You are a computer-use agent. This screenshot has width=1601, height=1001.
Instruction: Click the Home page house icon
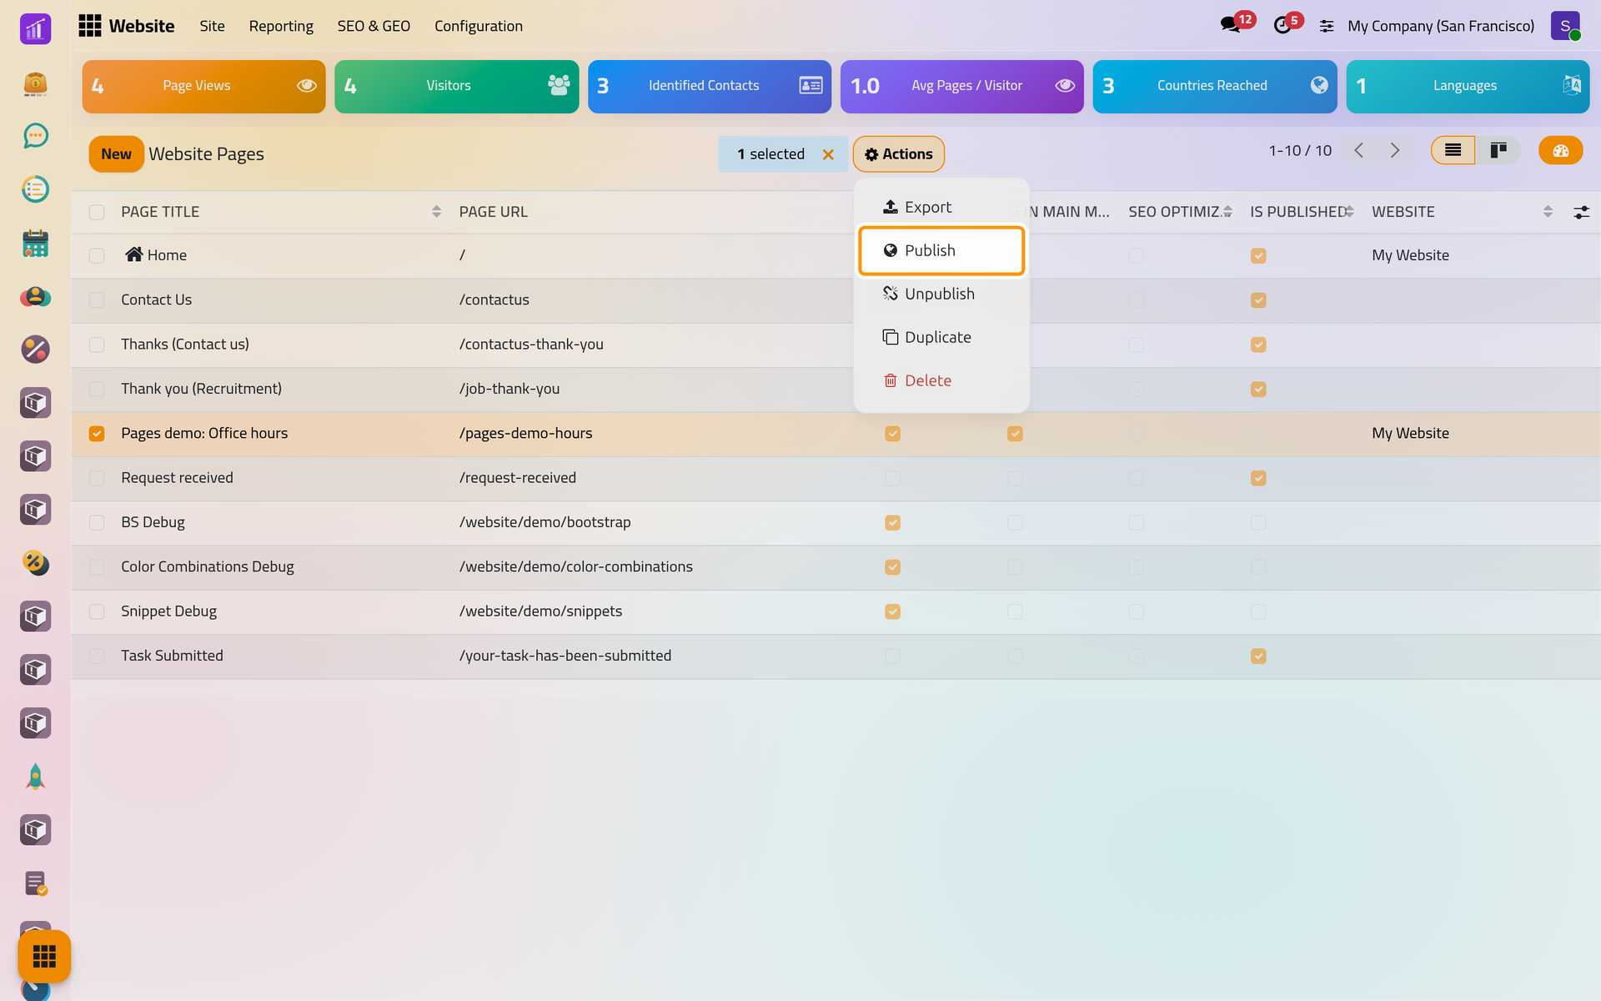pyautogui.click(x=133, y=254)
